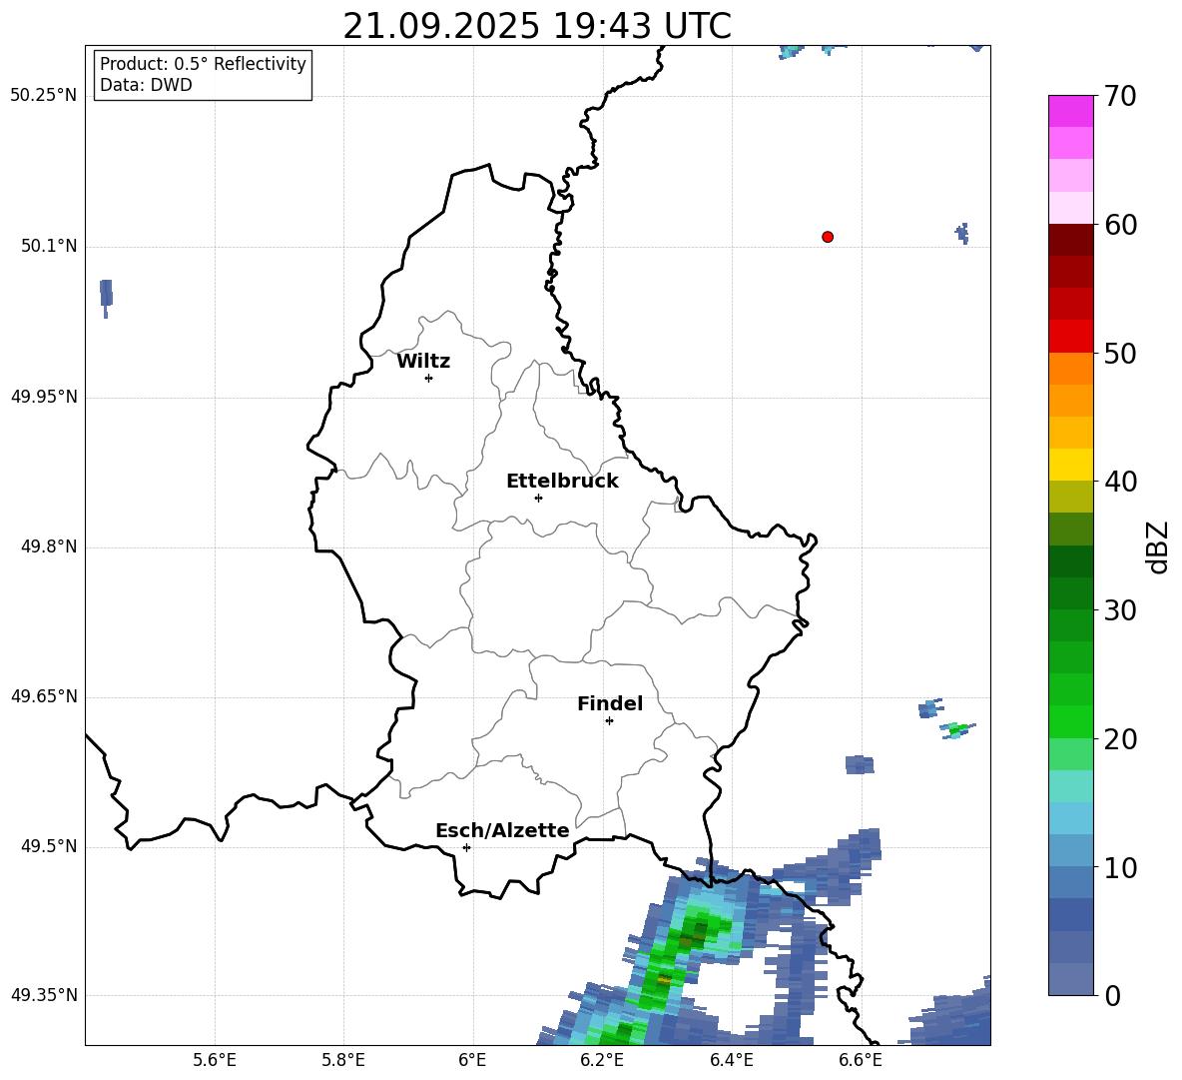
Task: Click the Product 0.5° Reflectivity info text
Action: click(x=203, y=64)
